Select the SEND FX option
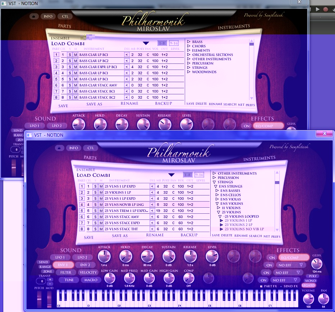 289,286
